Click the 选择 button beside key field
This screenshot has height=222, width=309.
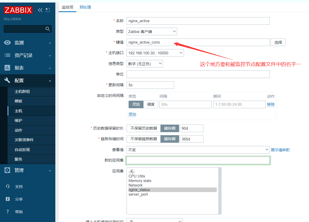[278, 42]
